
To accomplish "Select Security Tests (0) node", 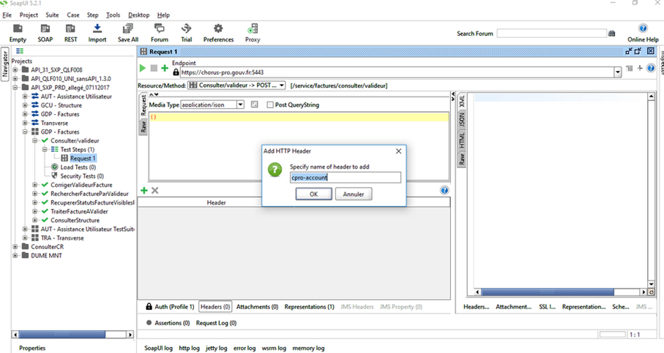I will point(82,176).
